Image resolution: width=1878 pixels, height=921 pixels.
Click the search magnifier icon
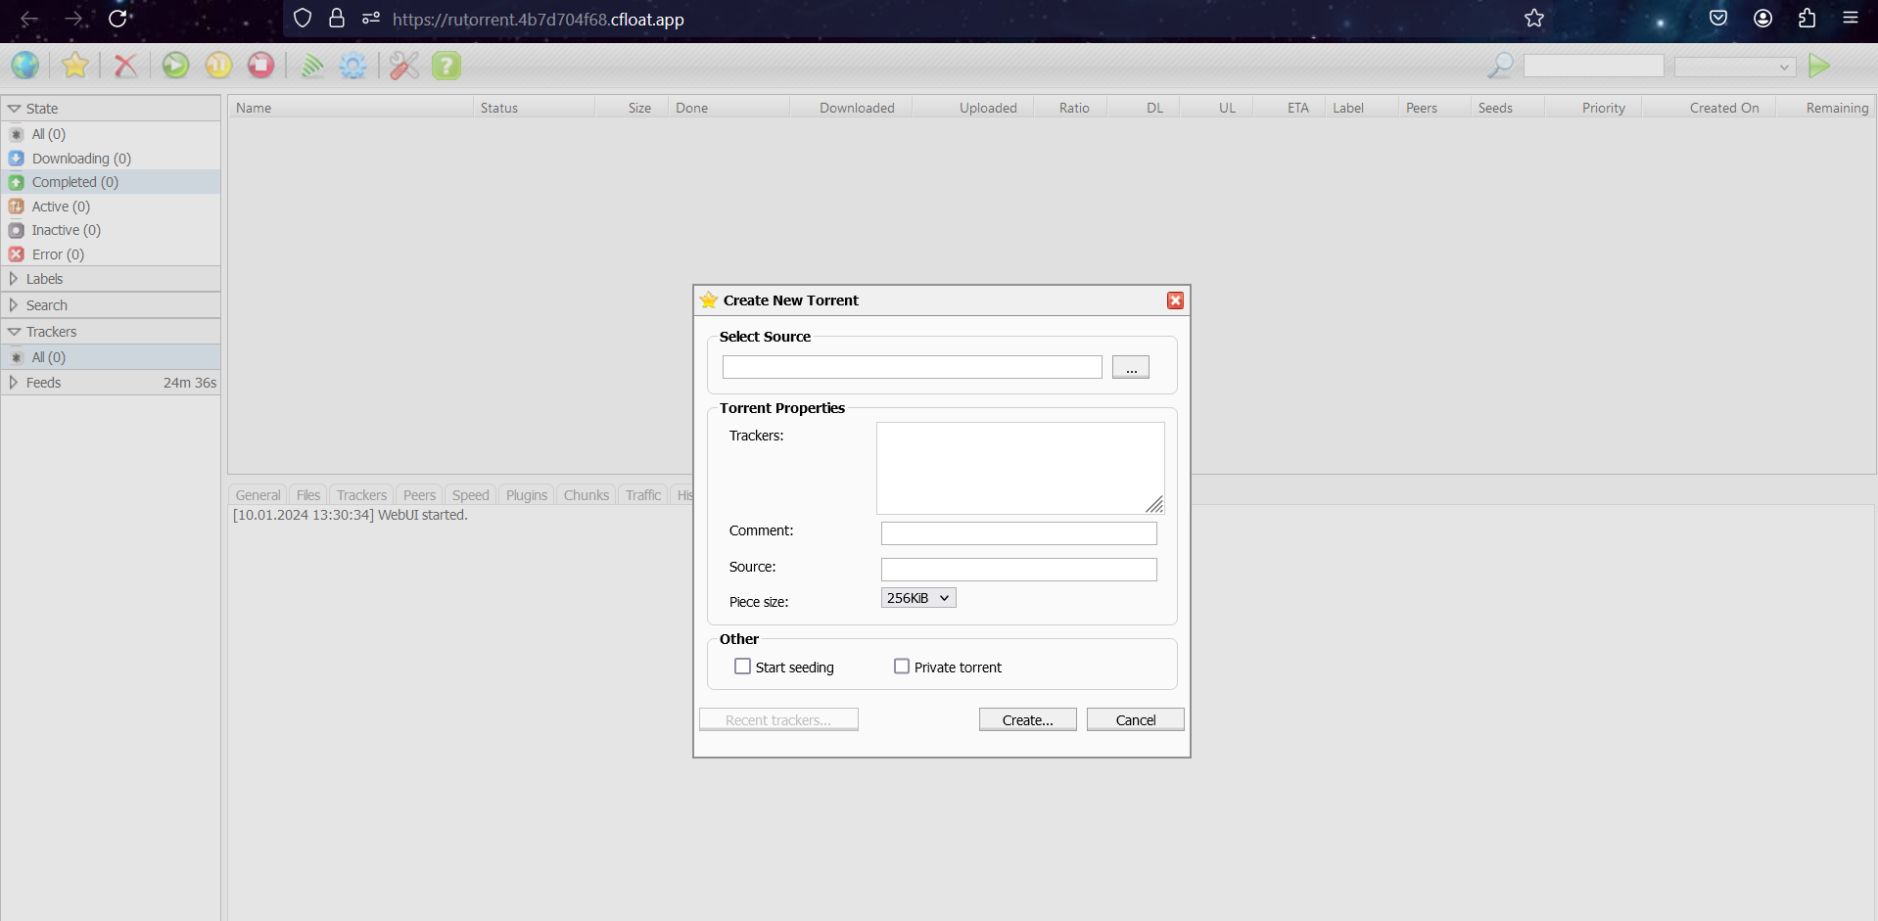pos(1500,66)
